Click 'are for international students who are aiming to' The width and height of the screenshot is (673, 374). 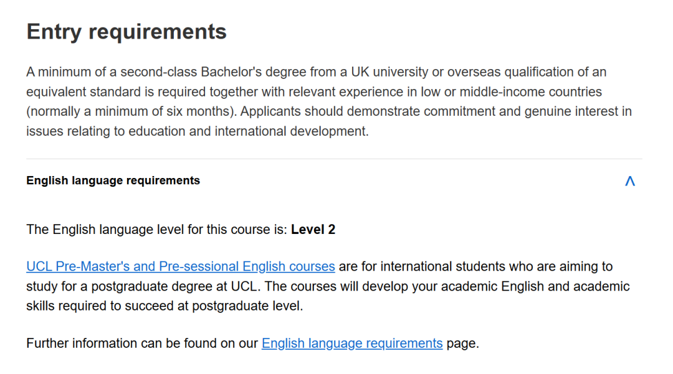point(475,266)
